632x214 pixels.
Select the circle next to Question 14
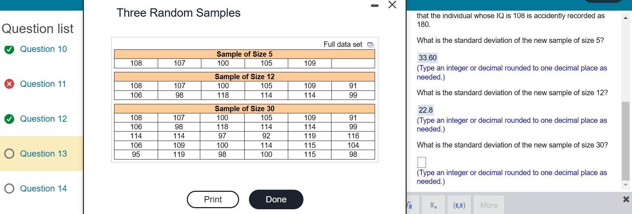[x=9, y=189]
